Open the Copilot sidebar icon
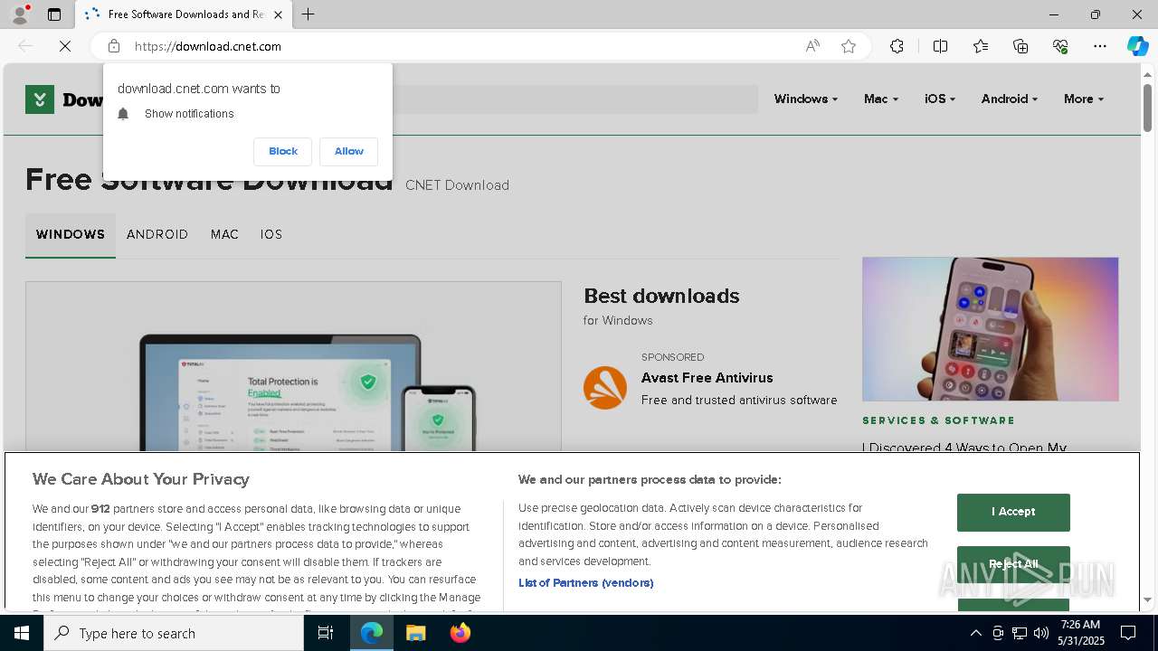 coord(1138,46)
